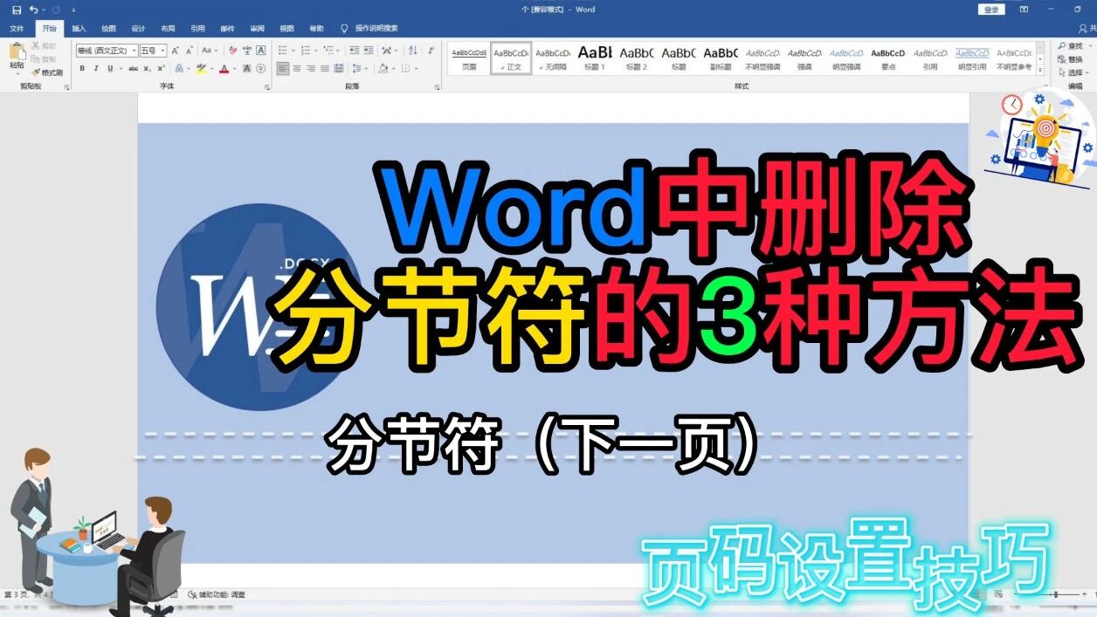Open the font name dropdown (等线)
The image size is (1097, 617).
click(x=134, y=51)
